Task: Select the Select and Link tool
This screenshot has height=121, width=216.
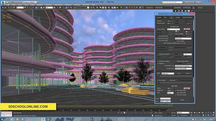Action: [9, 7]
